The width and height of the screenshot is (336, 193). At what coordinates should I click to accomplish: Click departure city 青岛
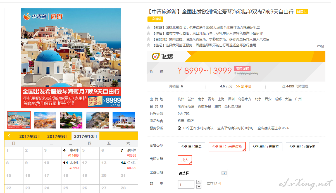pyautogui.click(x=211, y=99)
